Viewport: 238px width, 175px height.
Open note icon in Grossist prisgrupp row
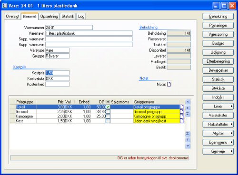click(x=182, y=112)
